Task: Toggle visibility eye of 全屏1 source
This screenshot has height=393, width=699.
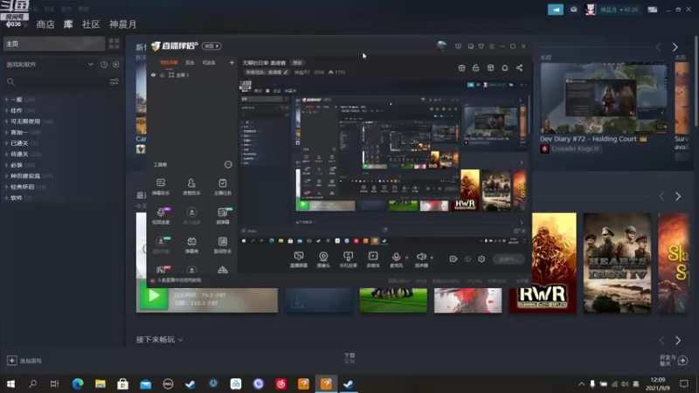Action: click(154, 75)
